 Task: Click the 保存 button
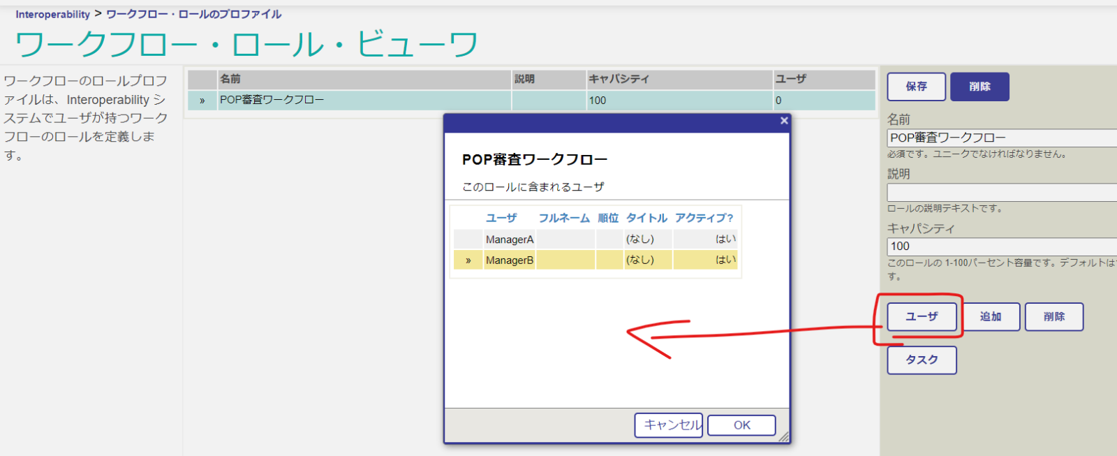pyautogui.click(x=916, y=87)
